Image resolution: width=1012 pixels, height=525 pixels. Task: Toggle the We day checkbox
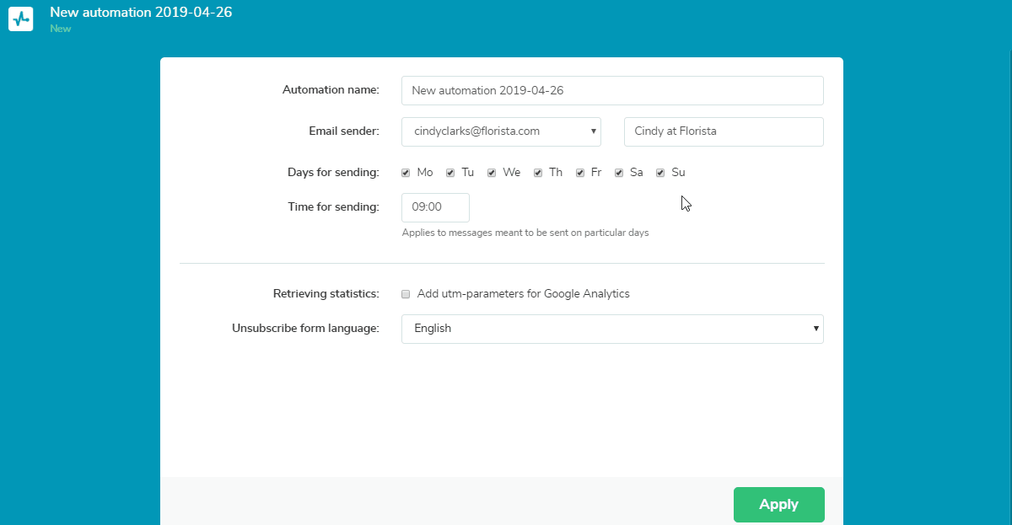click(x=492, y=173)
